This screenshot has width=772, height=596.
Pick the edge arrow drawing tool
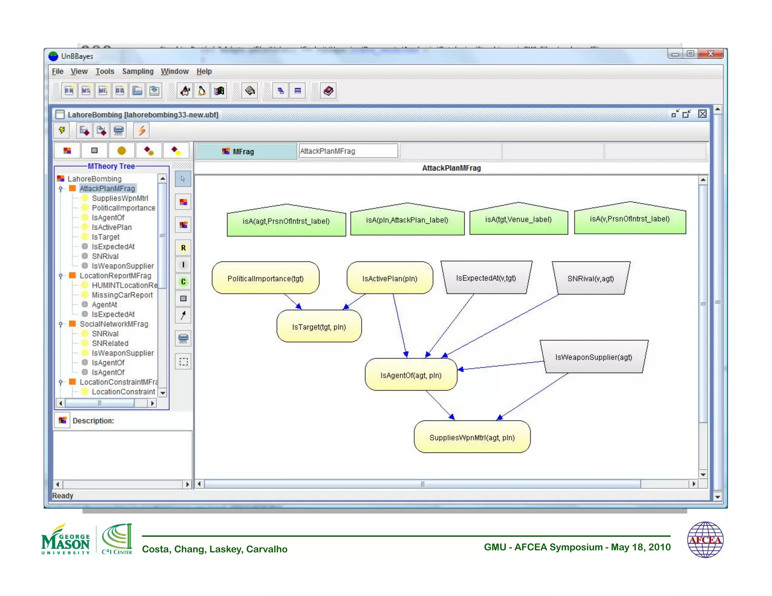(x=183, y=315)
